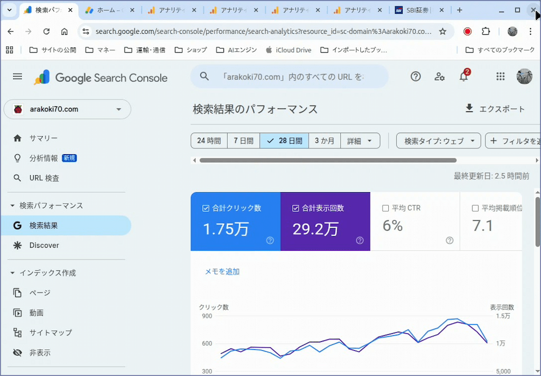Open the hamburger navigation menu
The image size is (541, 376).
pyautogui.click(x=17, y=77)
